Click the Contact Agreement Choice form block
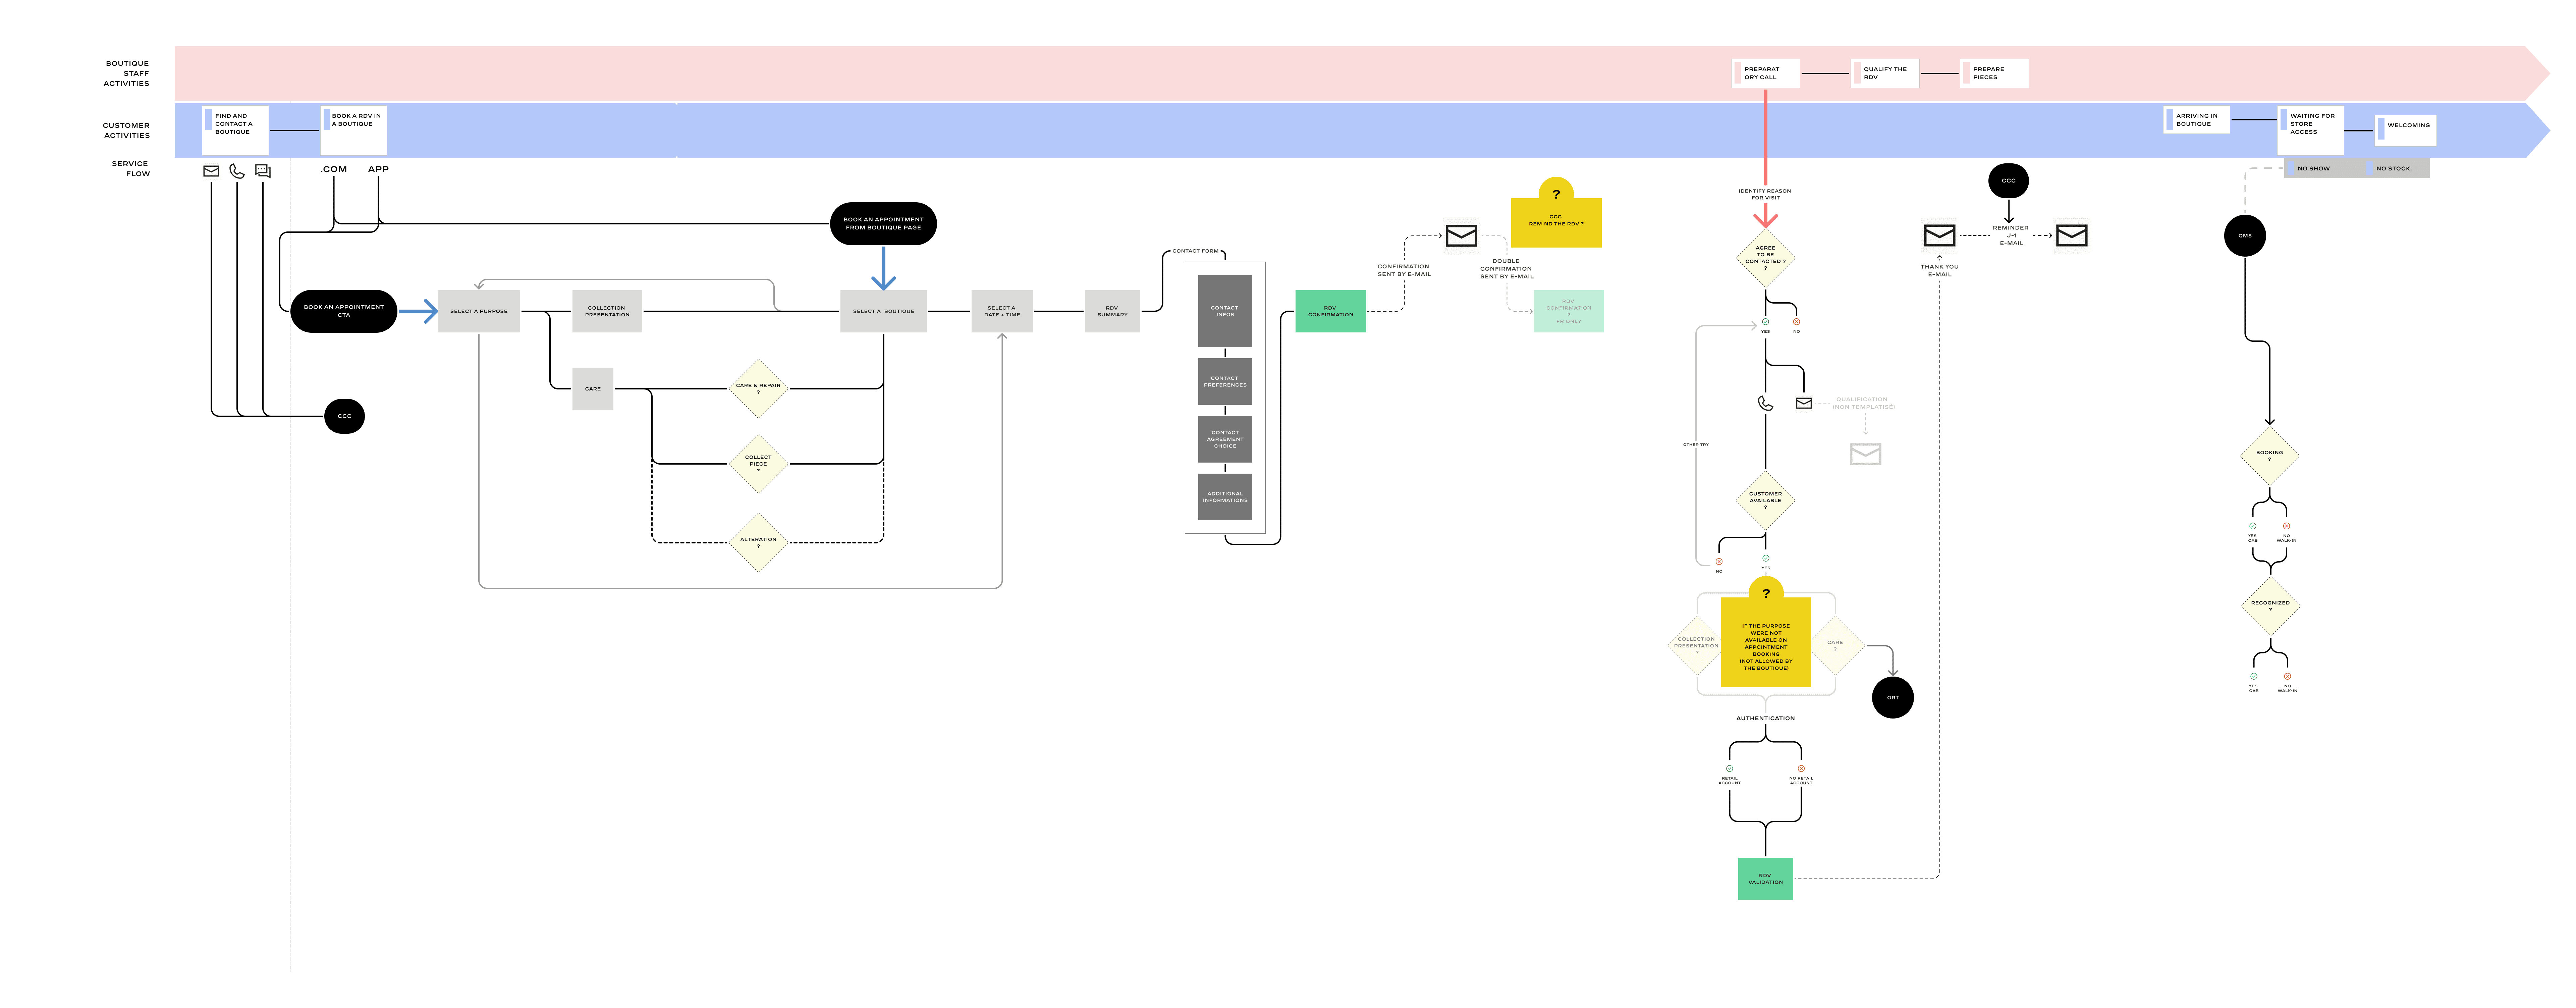Viewport: 2576px width, 1008px height. (1225, 439)
